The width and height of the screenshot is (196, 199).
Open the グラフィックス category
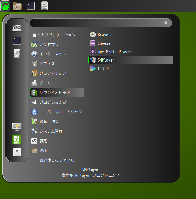[x=57, y=73]
